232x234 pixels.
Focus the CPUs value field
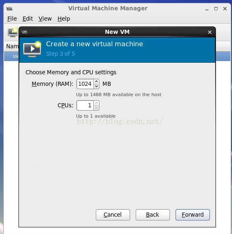[85, 106]
